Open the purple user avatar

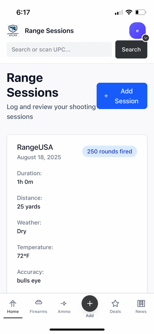pyautogui.click(x=137, y=31)
